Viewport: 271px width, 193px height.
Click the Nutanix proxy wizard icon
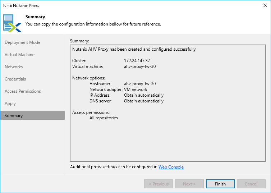(12, 23)
